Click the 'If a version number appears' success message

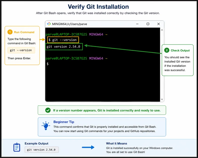[107, 111]
